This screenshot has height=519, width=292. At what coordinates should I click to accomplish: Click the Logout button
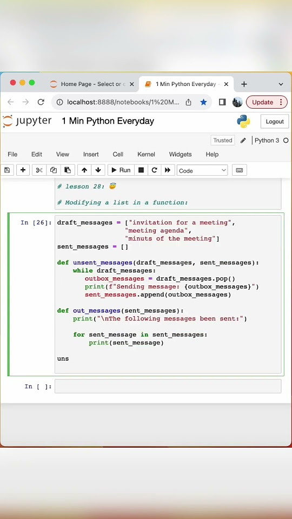(275, 122)
